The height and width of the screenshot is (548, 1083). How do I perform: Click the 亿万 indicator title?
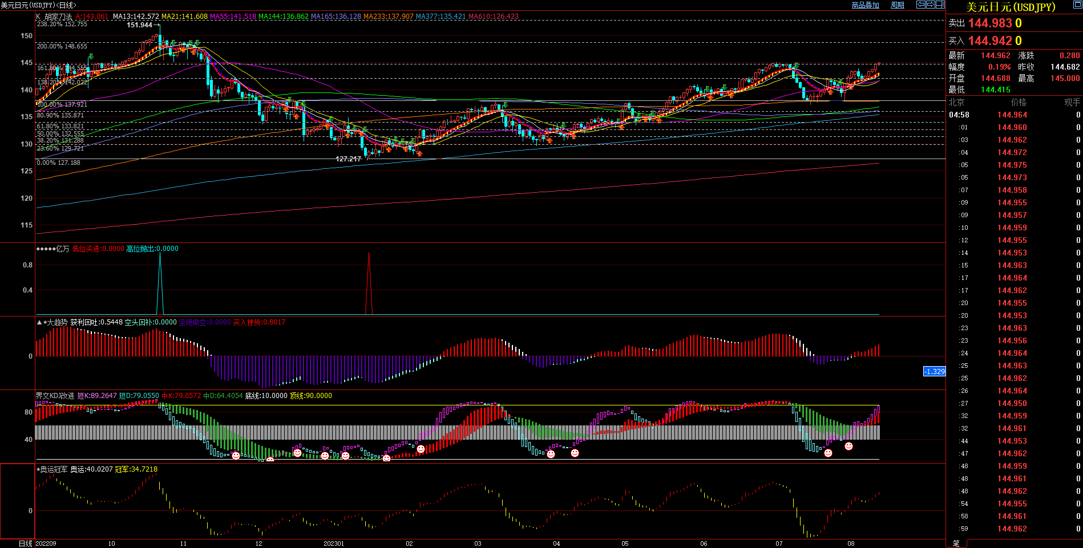pyautogui.click(x=62, y=249)
